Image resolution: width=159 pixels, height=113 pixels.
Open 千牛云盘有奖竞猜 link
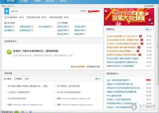click(114, 96)
